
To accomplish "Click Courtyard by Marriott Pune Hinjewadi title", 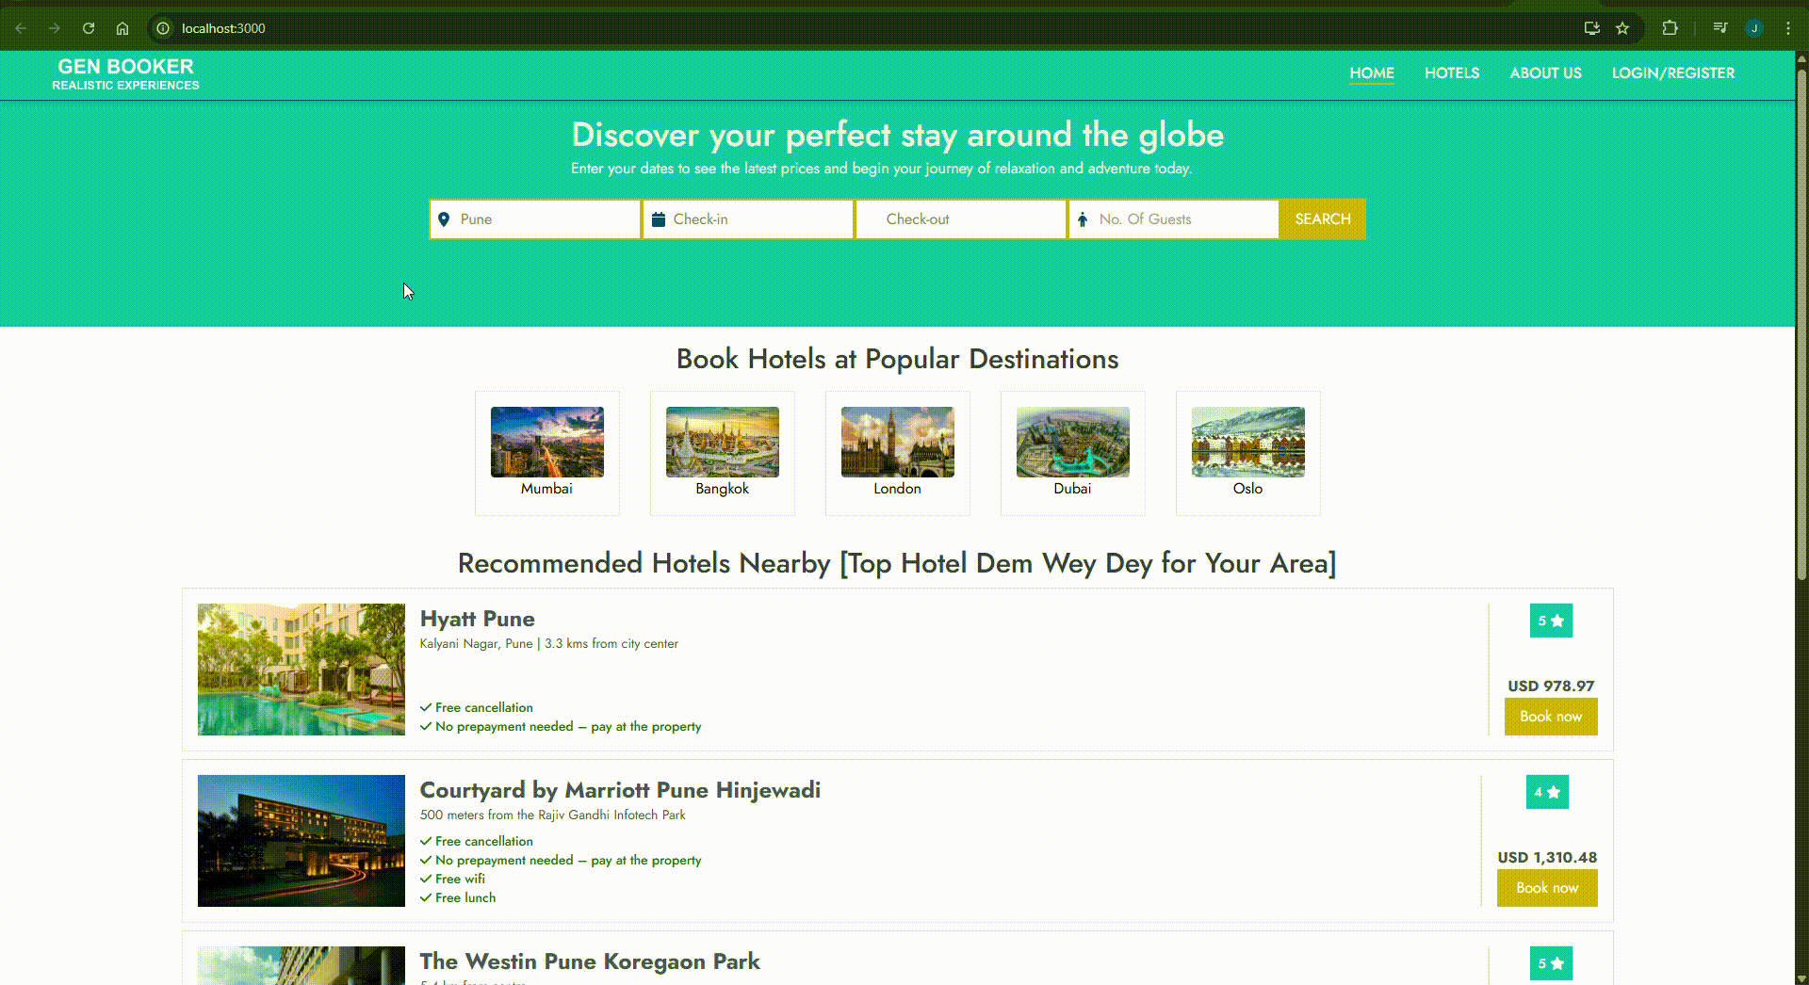I will tap(620, 790).
